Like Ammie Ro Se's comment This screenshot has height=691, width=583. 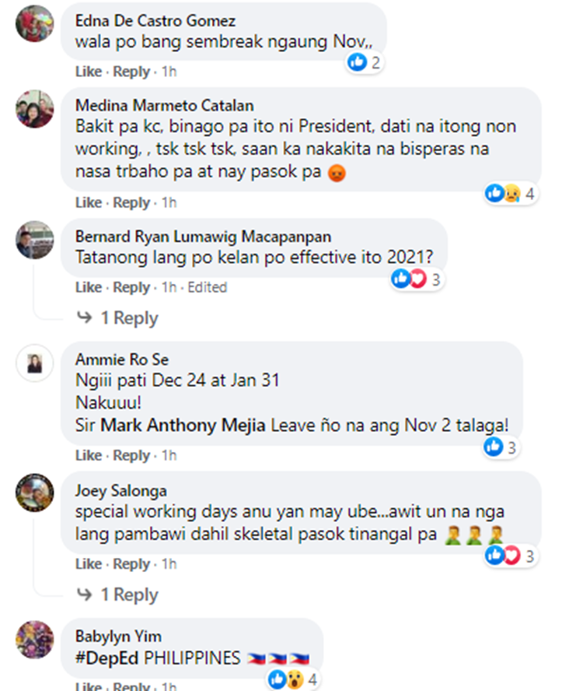point(89,455)
